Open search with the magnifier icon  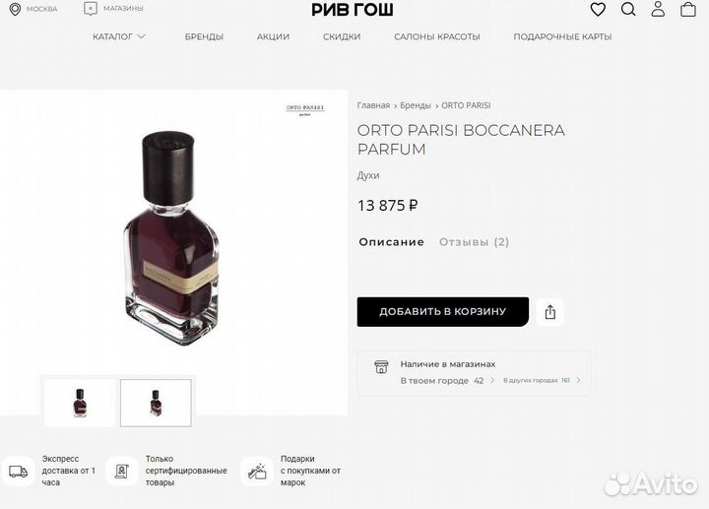pos(628,9)
